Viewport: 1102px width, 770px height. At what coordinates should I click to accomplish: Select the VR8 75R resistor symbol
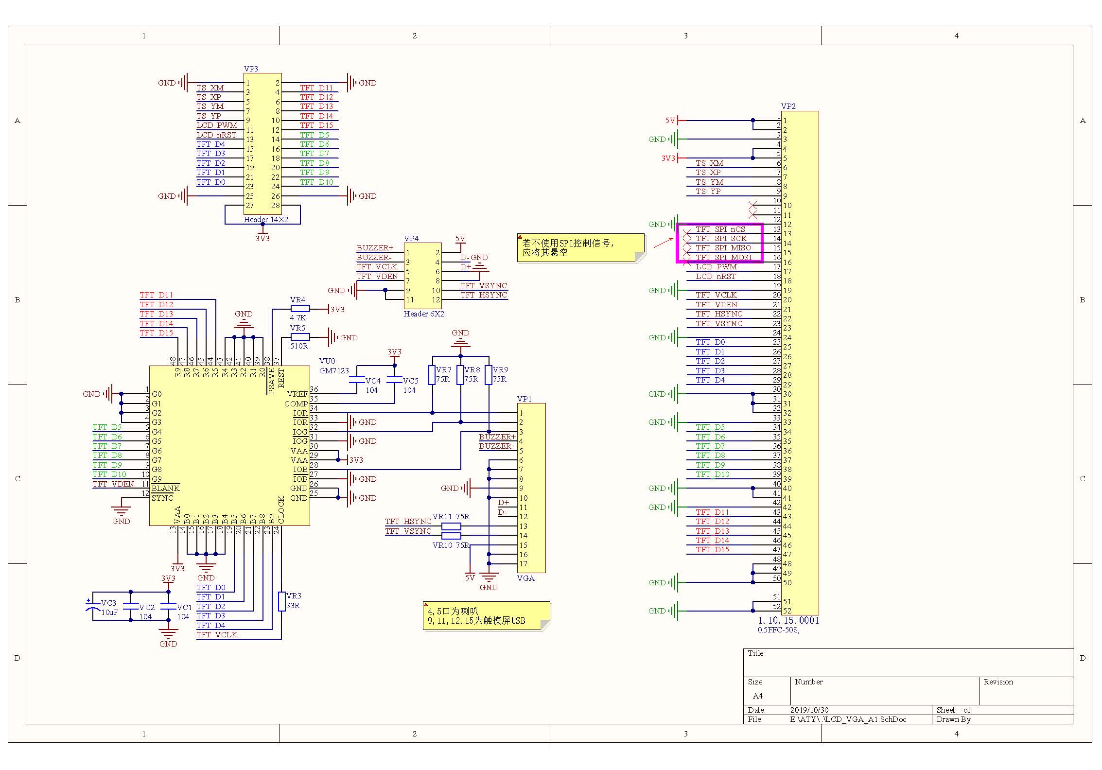point(460,375)
